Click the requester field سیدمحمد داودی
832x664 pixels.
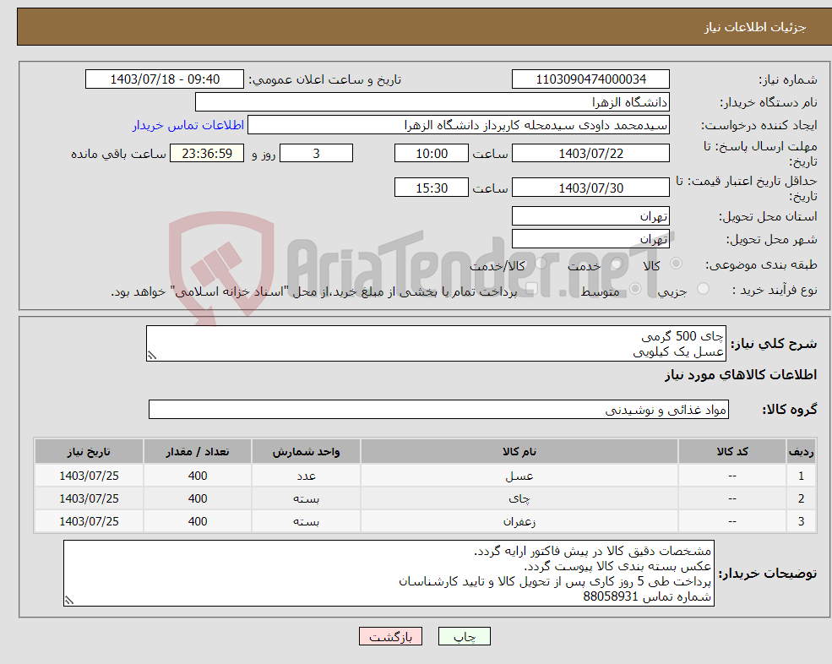point(459,125)
